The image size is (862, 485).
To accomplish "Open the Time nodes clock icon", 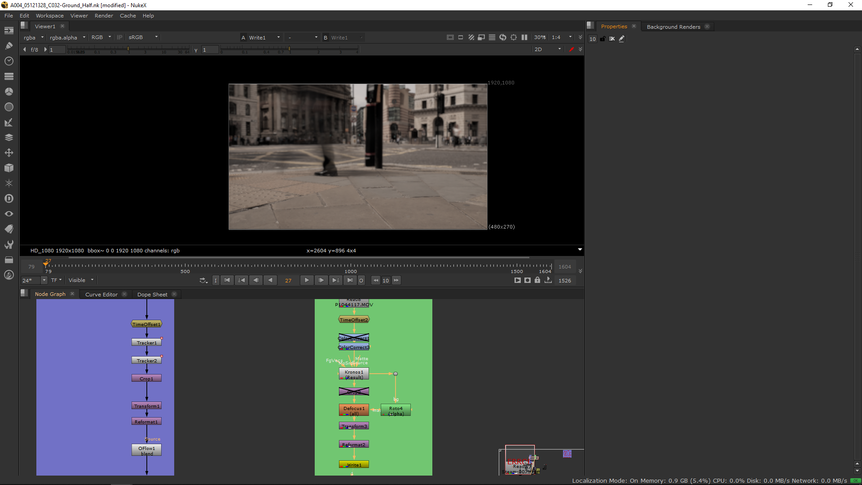I will point(9,61).
